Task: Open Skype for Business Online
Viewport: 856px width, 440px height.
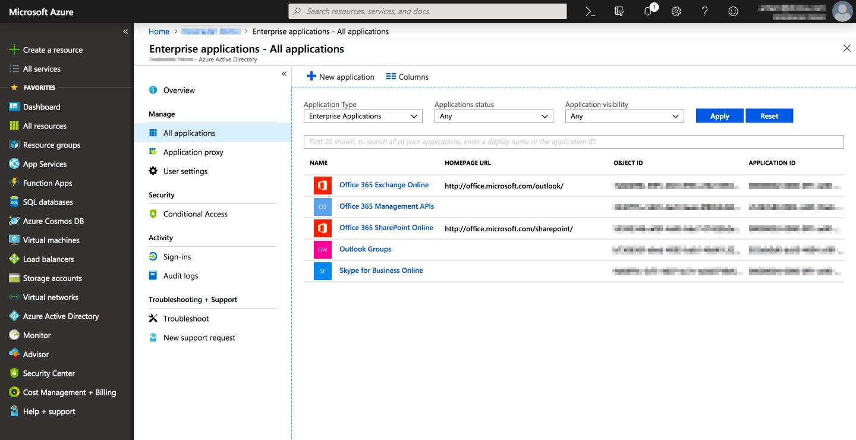Action: (381, 271)
